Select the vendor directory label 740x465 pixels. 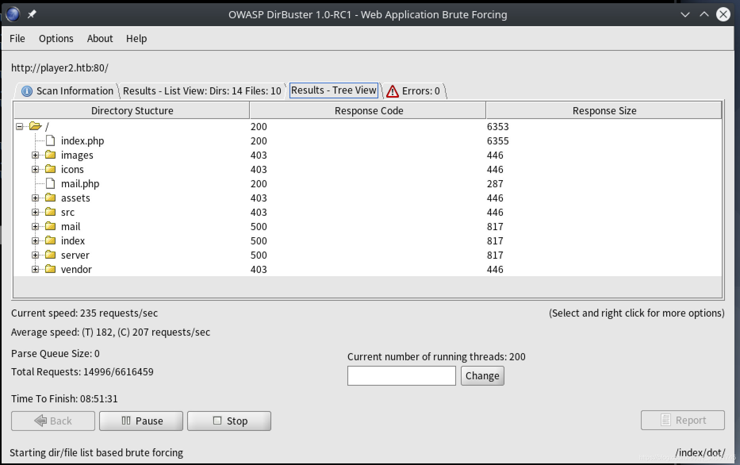(76, 269)
